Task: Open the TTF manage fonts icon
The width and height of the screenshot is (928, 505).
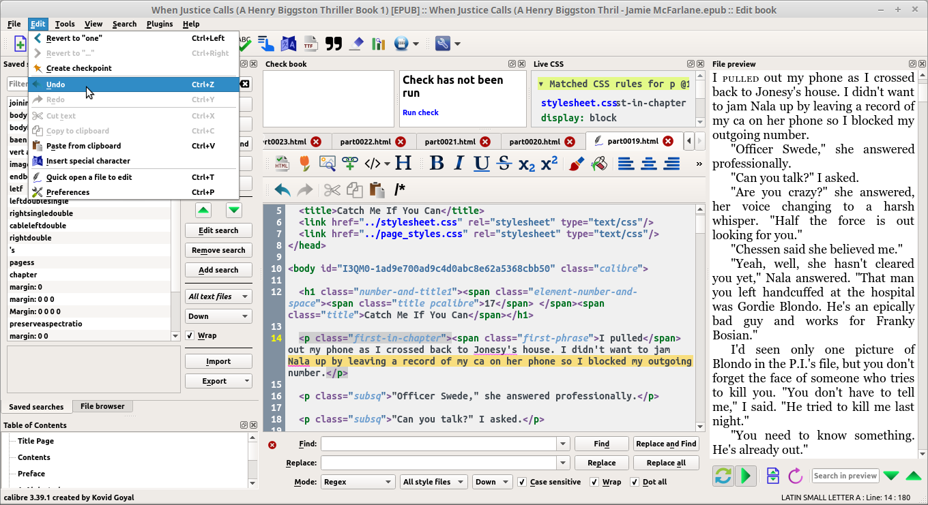Action: click(310, 44)
